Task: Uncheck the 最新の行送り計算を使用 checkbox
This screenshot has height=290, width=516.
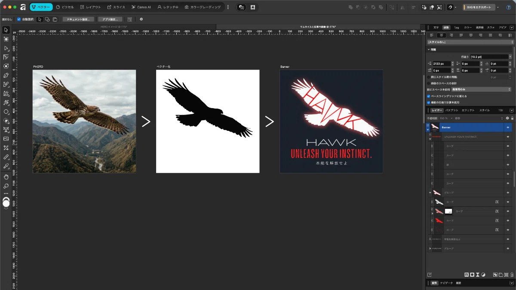Action: pyautogui.click(x=429, y=103)
